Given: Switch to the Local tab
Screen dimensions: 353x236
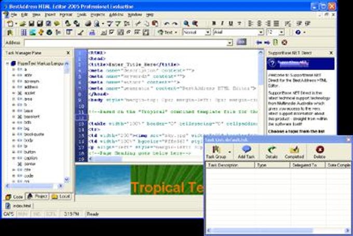Looking at the screenshot, I should [x=61, y=196].
